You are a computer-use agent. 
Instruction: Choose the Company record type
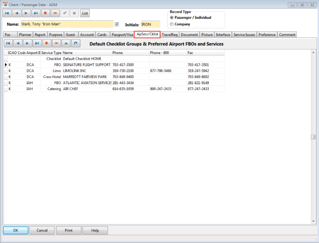tap(172, 24)
